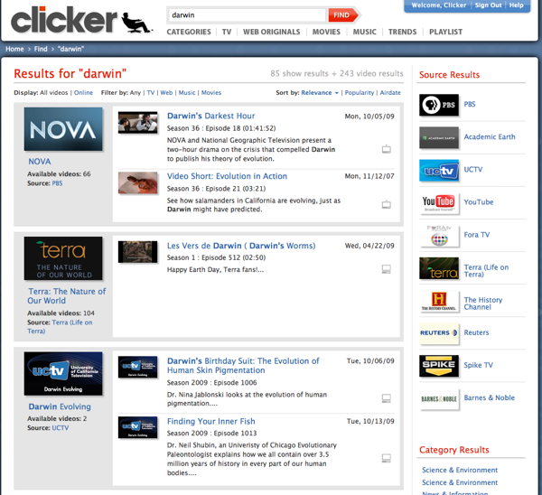Open the NOVA show title link

point(40,162)
